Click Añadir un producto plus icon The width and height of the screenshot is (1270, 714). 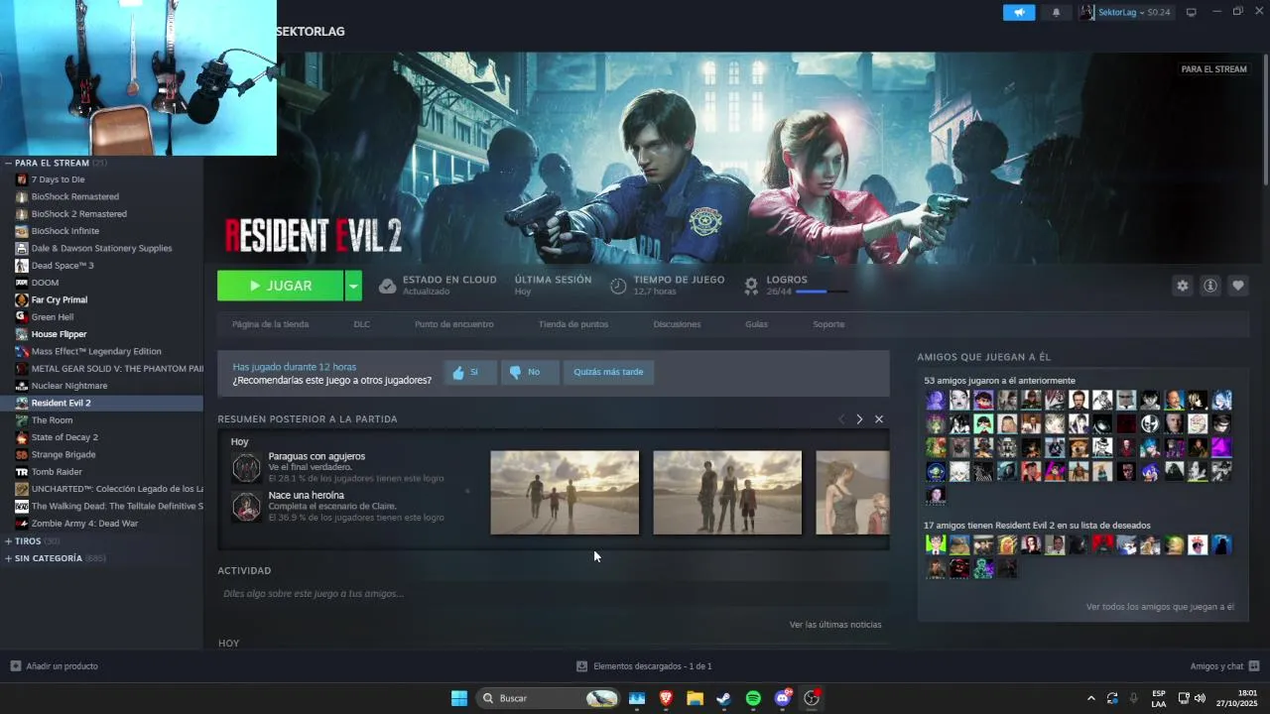click(x=15, y=666)
